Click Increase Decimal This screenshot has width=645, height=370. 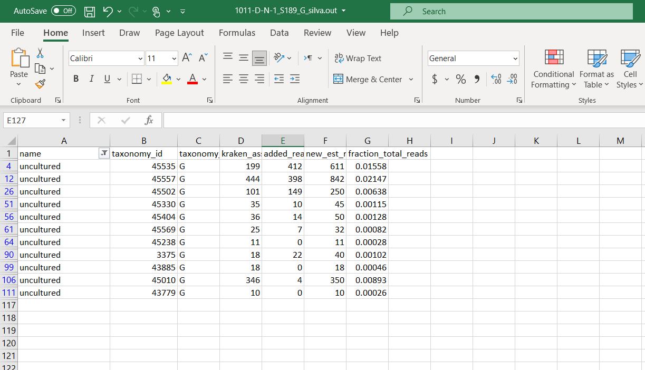pos(495,79)
